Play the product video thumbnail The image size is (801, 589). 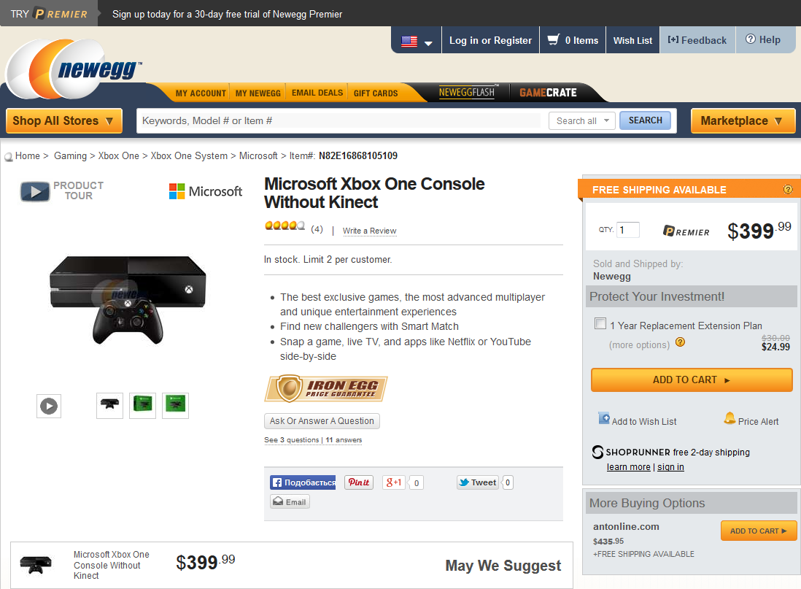click(x=49, y=406)
